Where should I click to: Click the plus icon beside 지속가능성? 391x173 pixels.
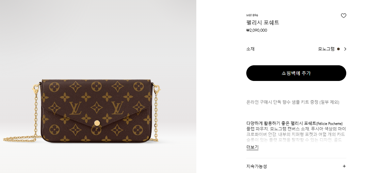tap(344, 166)
